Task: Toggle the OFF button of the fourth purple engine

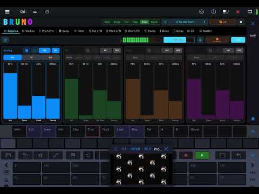Action: 240,51
